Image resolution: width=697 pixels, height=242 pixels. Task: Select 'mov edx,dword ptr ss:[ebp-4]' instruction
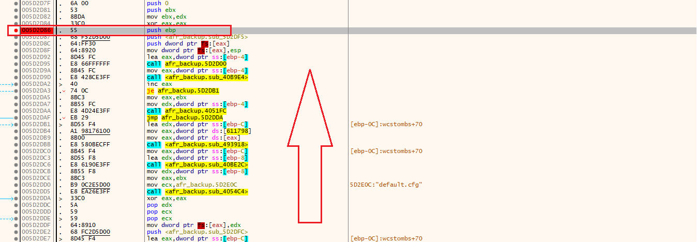click(x=196, y=104)
